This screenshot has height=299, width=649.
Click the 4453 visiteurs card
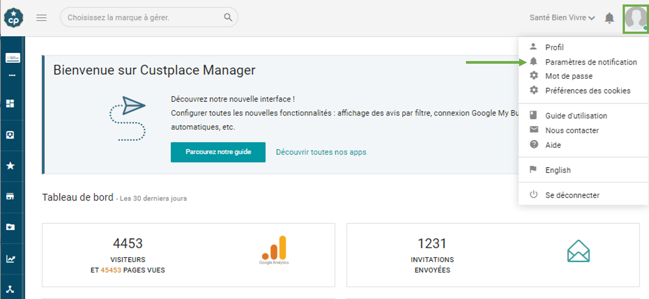[x=188, y=255]
